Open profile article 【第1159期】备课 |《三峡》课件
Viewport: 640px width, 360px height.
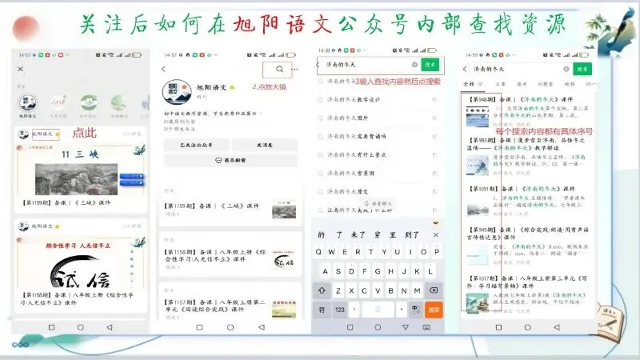pyautogui.click(x=211, y=206)
